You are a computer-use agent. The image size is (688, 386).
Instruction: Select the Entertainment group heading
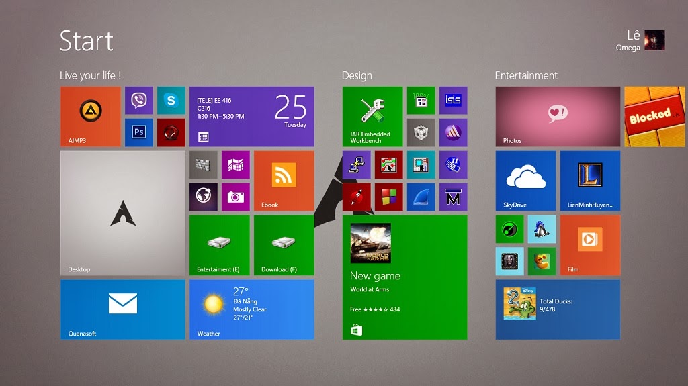[x=526, y=75]
